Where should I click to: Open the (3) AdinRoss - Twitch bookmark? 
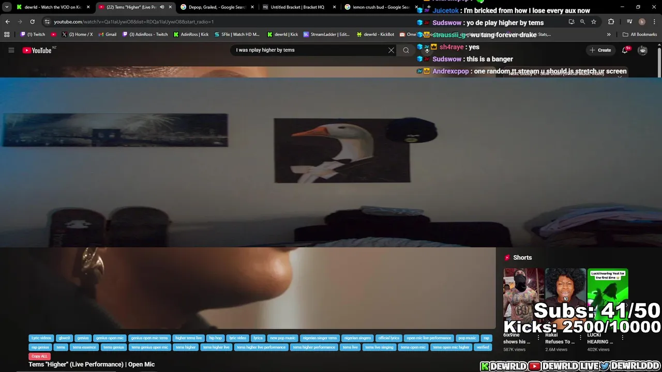pos(145,35)
